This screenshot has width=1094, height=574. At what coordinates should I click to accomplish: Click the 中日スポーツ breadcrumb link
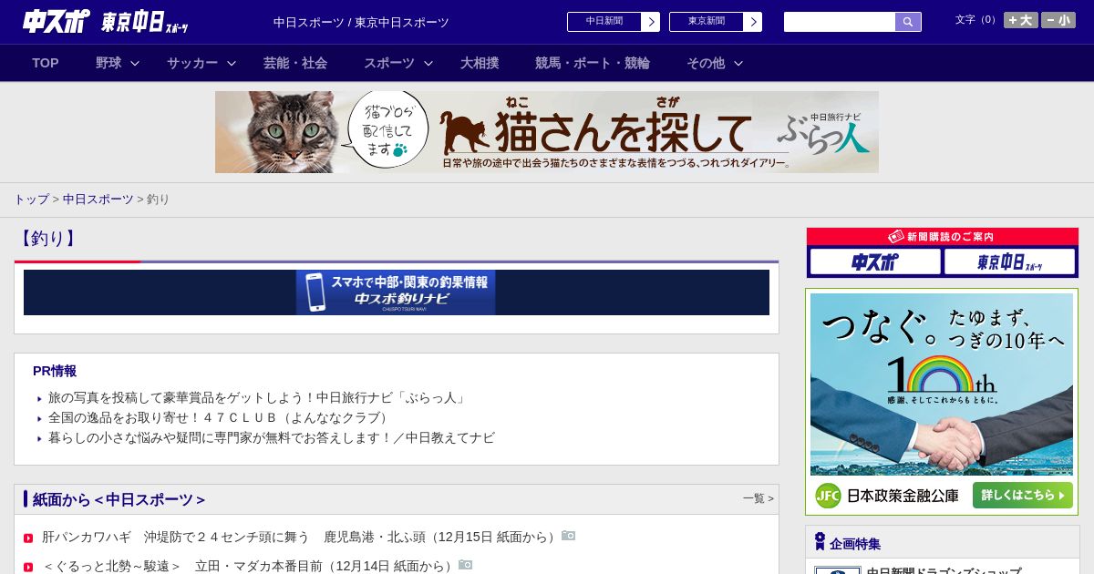[x=98, y=199]
